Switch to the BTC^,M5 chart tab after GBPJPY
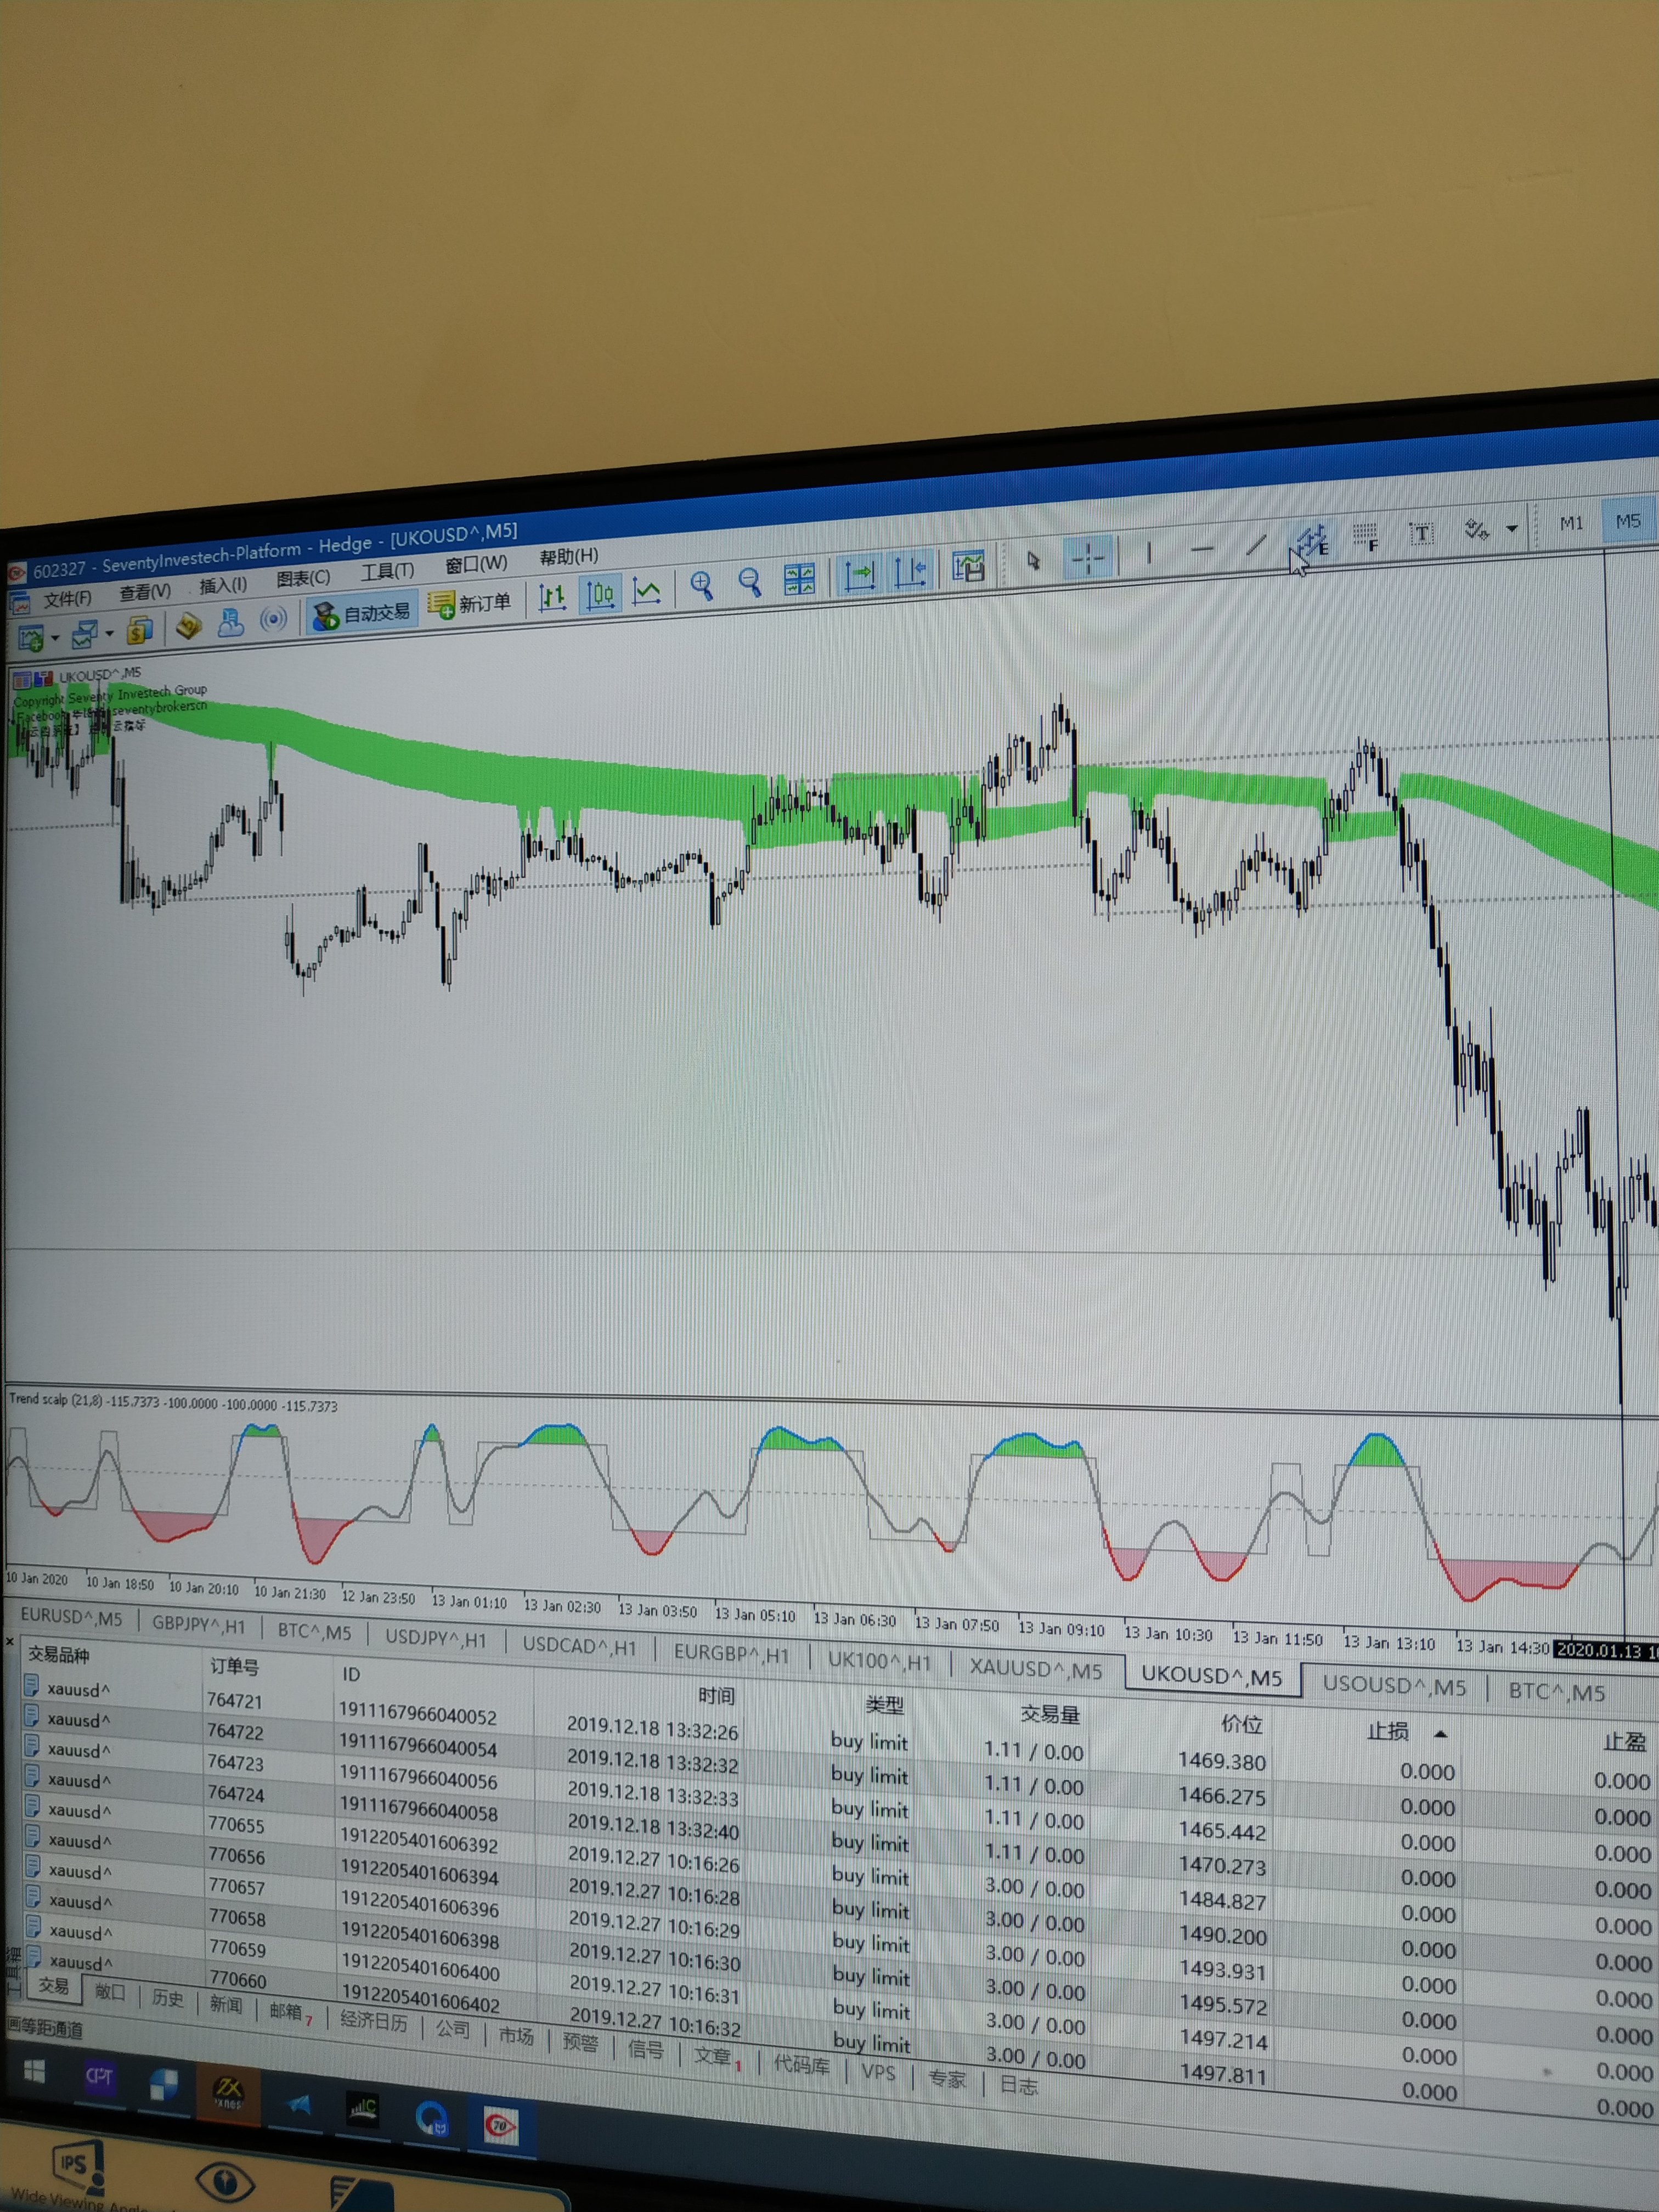Screen dimensions: 1659x2212 tap(314, 1631)
